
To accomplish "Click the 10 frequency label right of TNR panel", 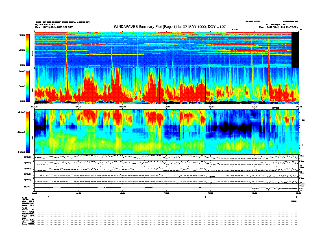I will (302, 145).
